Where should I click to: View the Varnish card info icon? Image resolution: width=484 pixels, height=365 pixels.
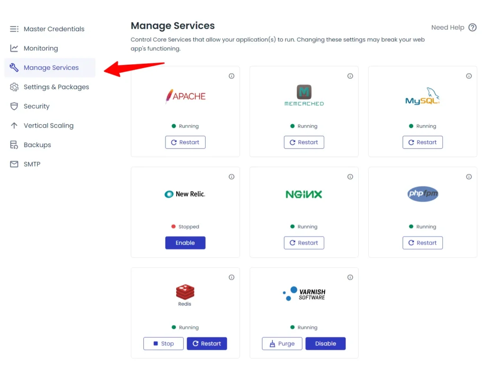point(350,277)
